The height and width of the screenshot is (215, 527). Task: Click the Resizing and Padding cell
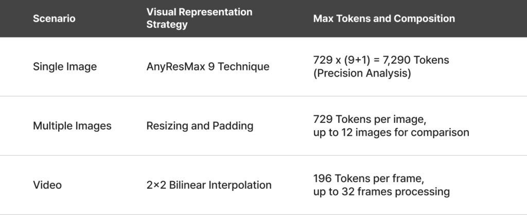200,126
